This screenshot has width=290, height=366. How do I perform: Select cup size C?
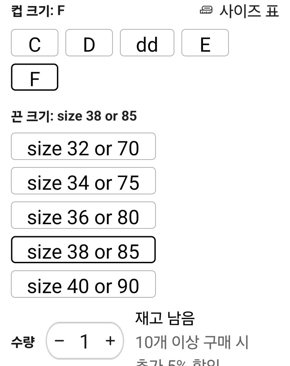point(34,43)
